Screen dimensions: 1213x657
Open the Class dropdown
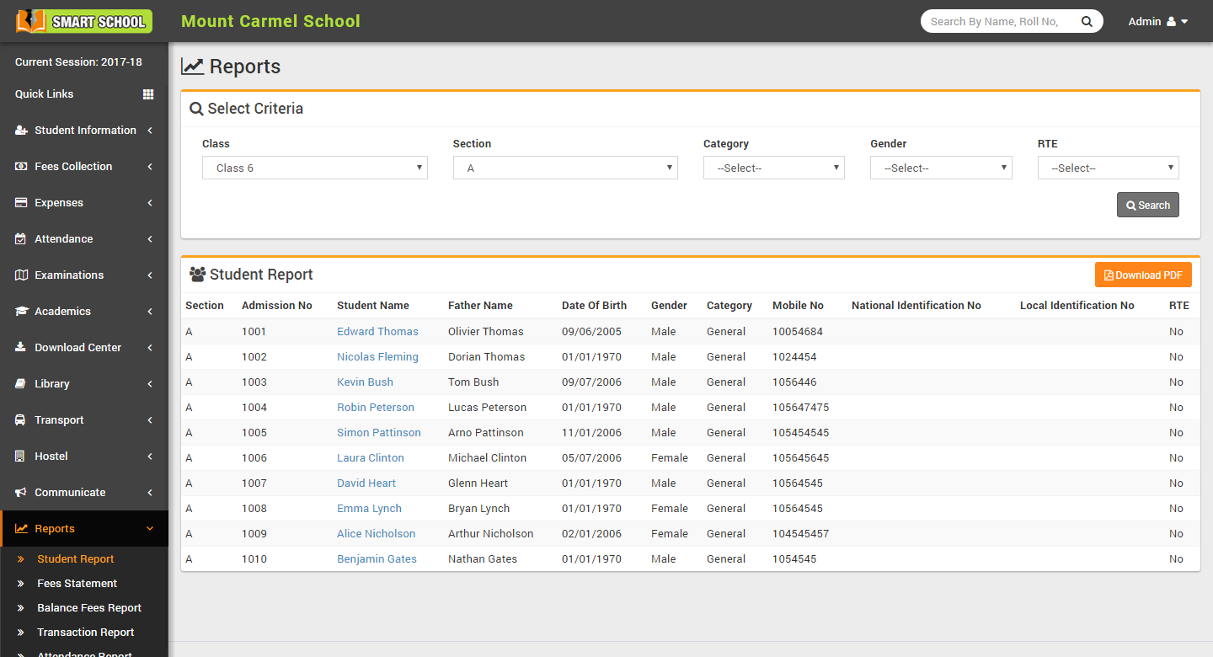pyautogui.click(x=314, y=168)
